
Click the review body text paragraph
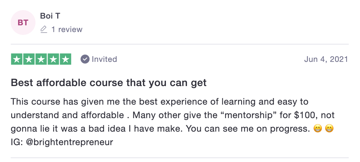pos(173,122)
